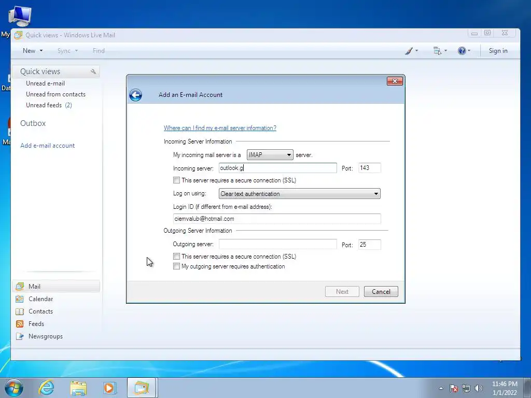Expand the Sync dropdown arrow
The image size is (531, 398).
pos(77,51)
